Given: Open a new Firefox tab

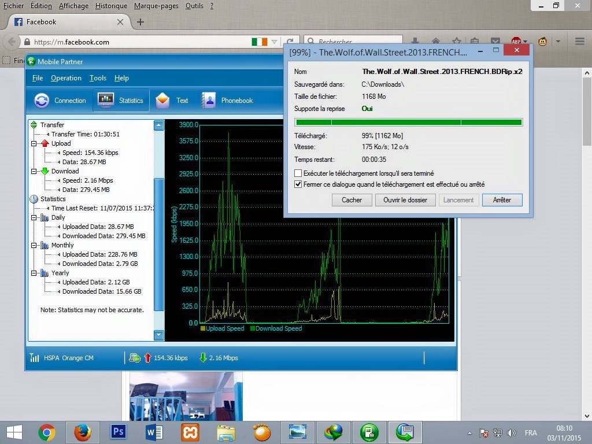Looking at the screenshot, I should [x=140, y=22].
